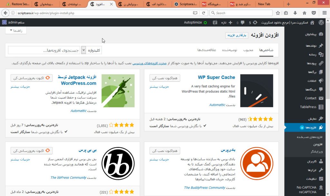Click Automattic author link under WP Super Cache

coord(217,105)
